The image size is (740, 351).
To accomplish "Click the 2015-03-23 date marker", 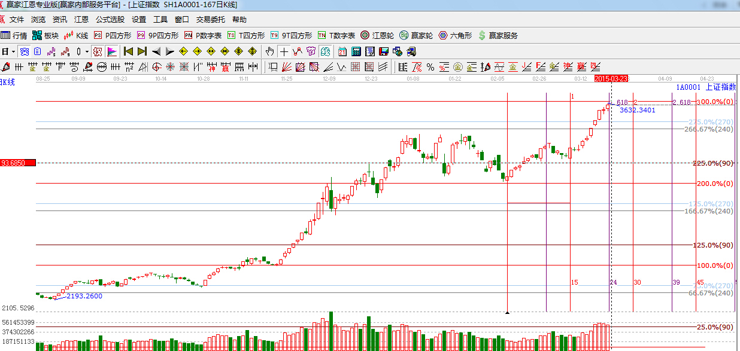I will point(611,78).
